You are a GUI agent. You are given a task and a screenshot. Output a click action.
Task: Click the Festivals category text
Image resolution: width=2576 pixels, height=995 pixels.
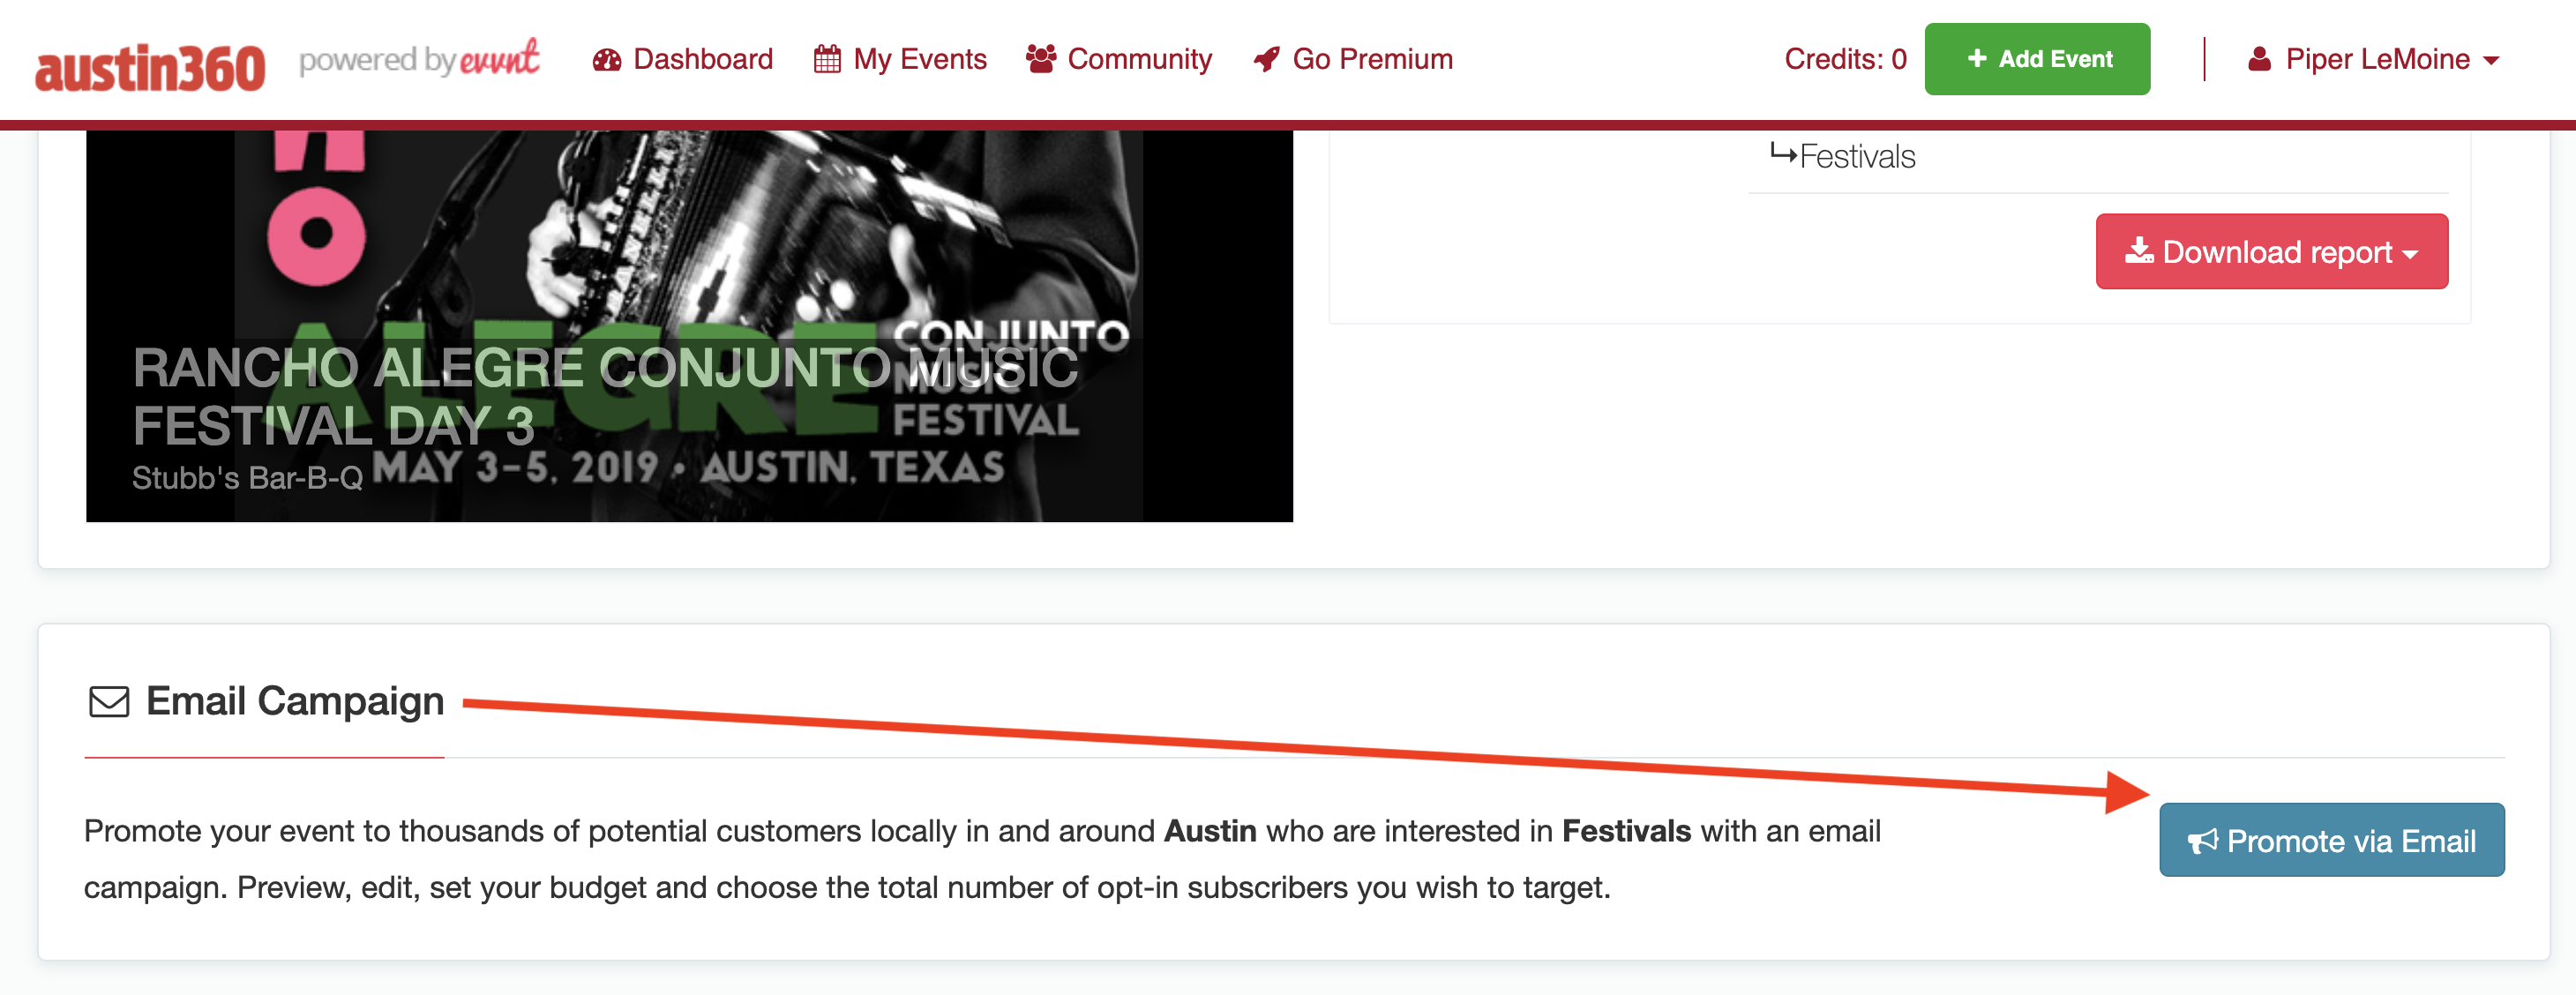click(x=1857, y=156)
